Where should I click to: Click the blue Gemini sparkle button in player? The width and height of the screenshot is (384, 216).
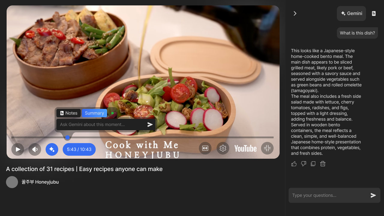click(x=52, y=149)
